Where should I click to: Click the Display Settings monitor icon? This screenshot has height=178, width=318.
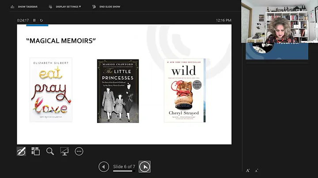tap(50, 7)
